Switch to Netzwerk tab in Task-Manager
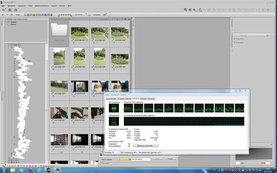 pyautogui.click(x=143, y=99)
